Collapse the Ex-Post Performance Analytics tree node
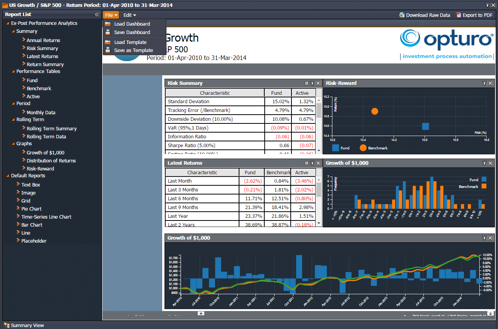This screenshot has width=498, height=329. 8,24
